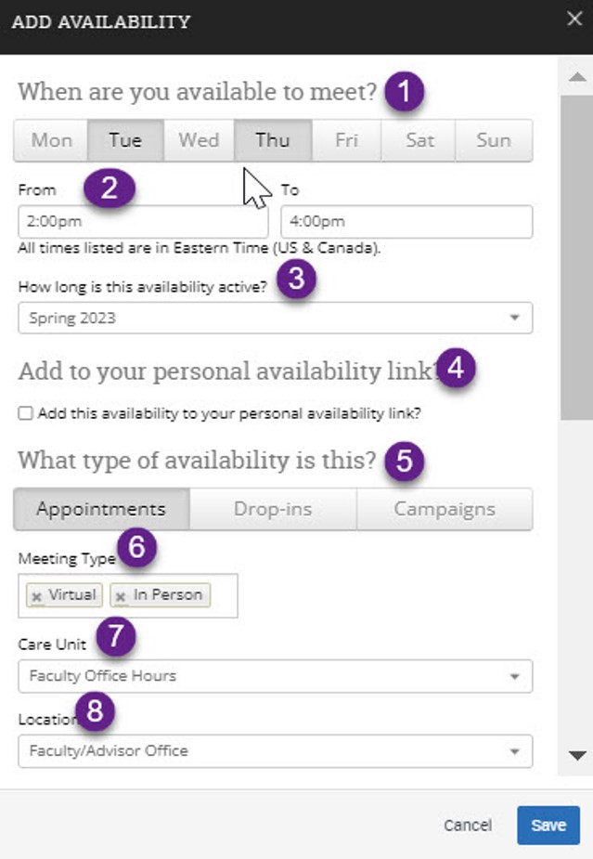Screen dimensions: 593x859
Task: Toggle the Fri day button
Action: (x=346, y=140)
